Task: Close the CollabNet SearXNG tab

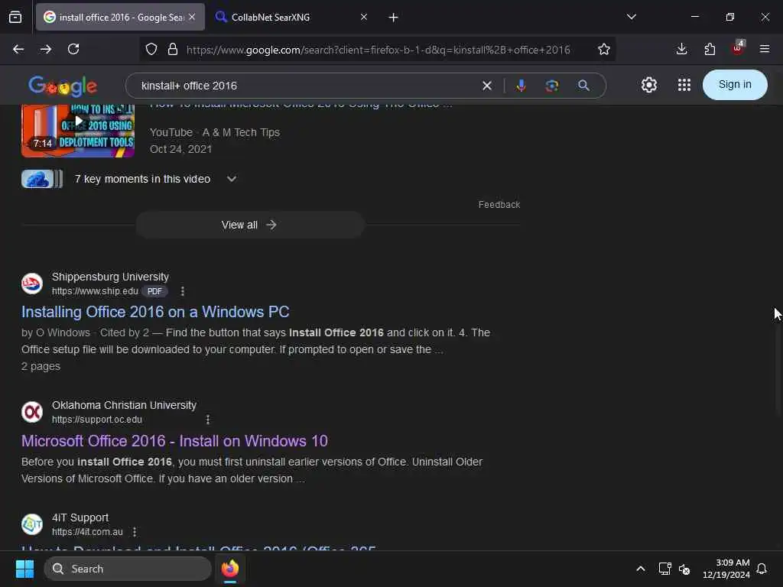Action: [363, 17]
